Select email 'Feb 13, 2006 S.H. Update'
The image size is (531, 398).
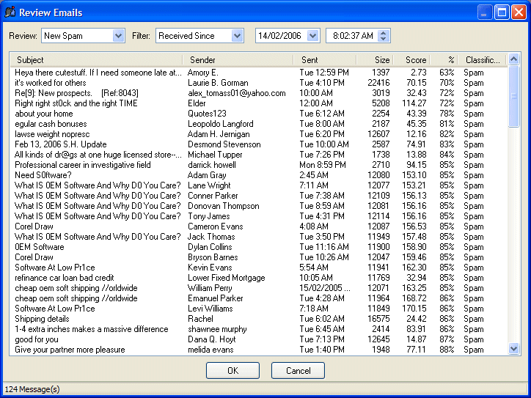tap(61, 144)
